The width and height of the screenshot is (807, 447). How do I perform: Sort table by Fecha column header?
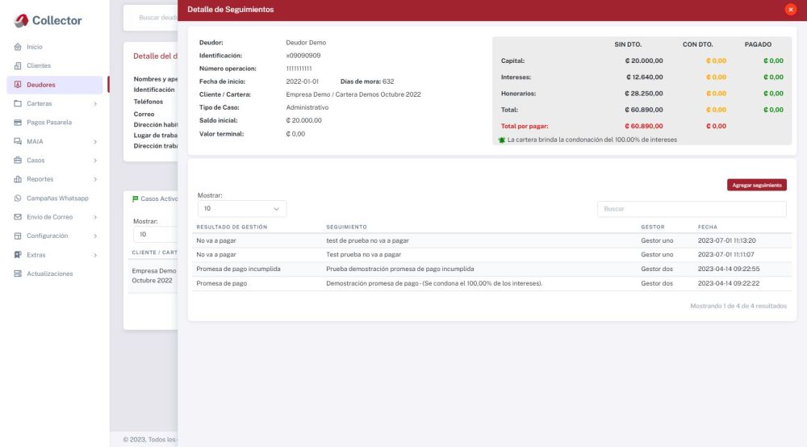[707, 228]
